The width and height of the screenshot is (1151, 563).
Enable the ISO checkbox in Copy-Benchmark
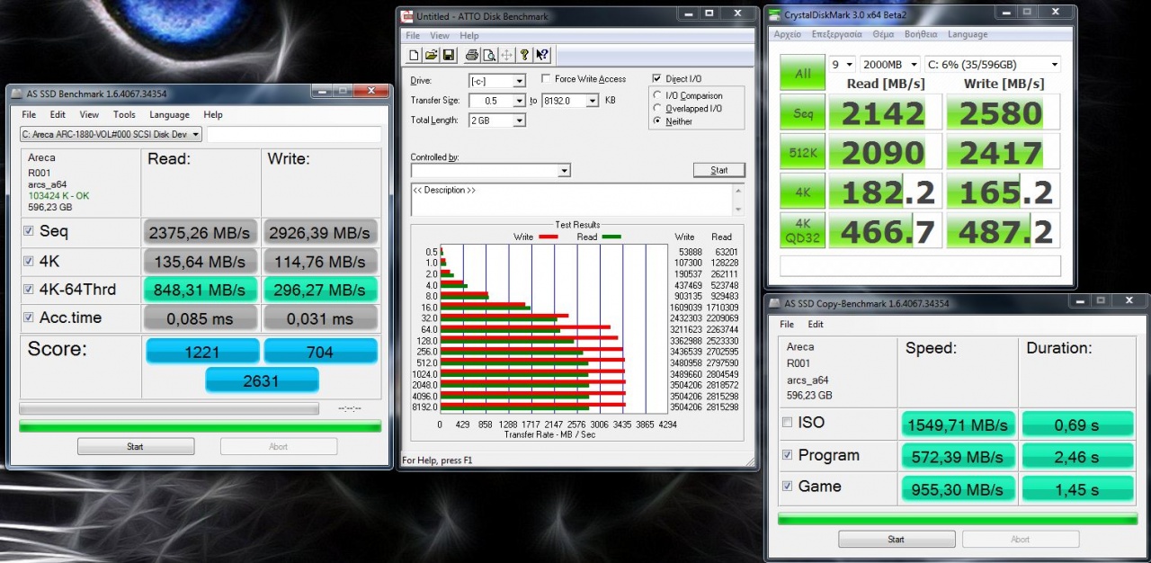[x=788, y=423]
